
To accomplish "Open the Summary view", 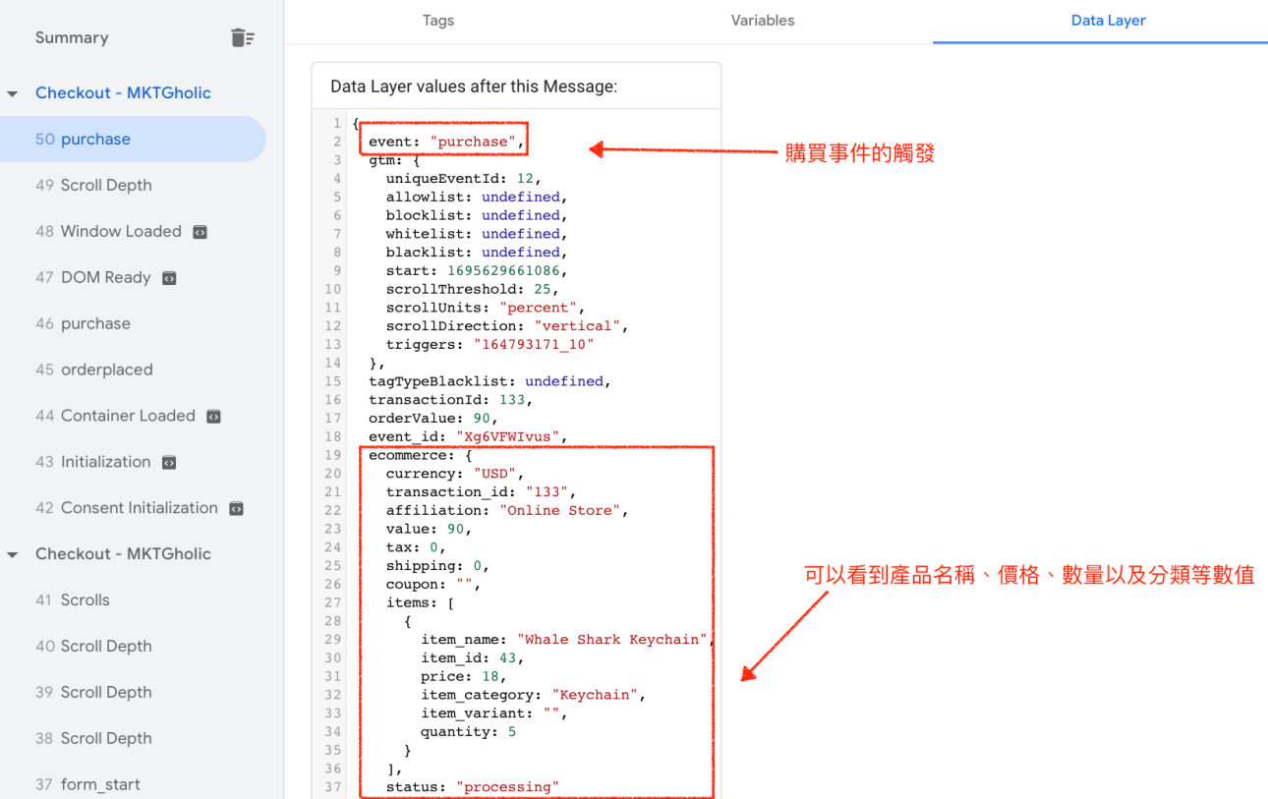I will 72,38.
